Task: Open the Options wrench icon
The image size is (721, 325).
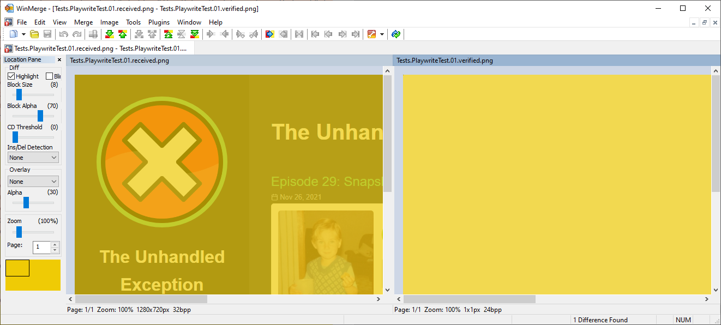Action: pos(371,34)
